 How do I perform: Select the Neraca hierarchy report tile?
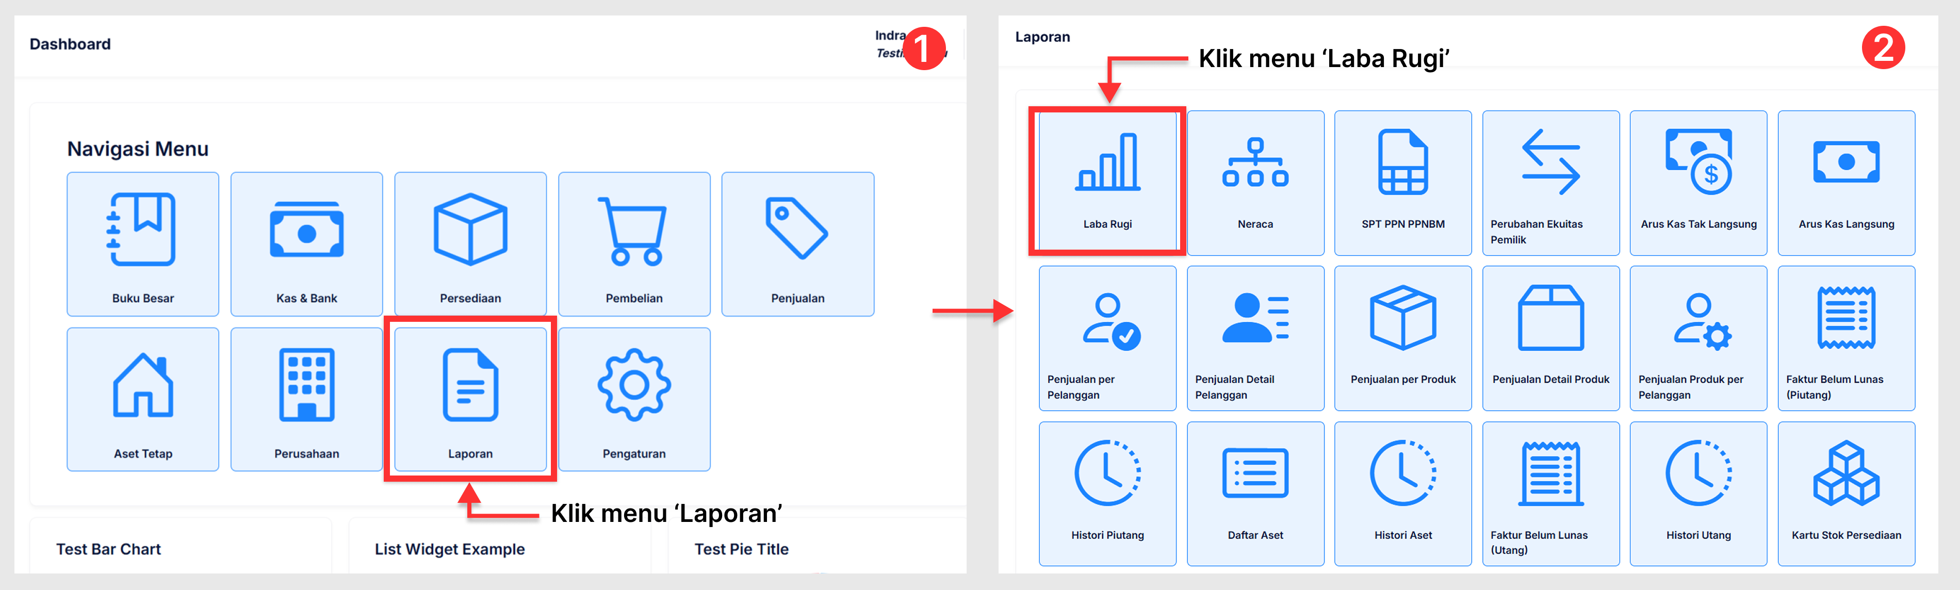[x=1255, y=162]
